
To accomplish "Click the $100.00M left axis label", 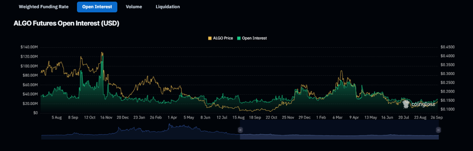I will click(29, 66).
